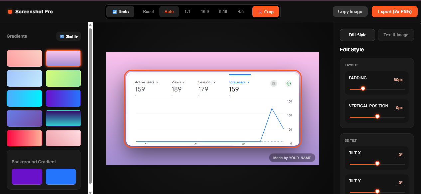Select the salmon pink gradient swatch
This screenshot has height=194, width=421.
point(25,58)
